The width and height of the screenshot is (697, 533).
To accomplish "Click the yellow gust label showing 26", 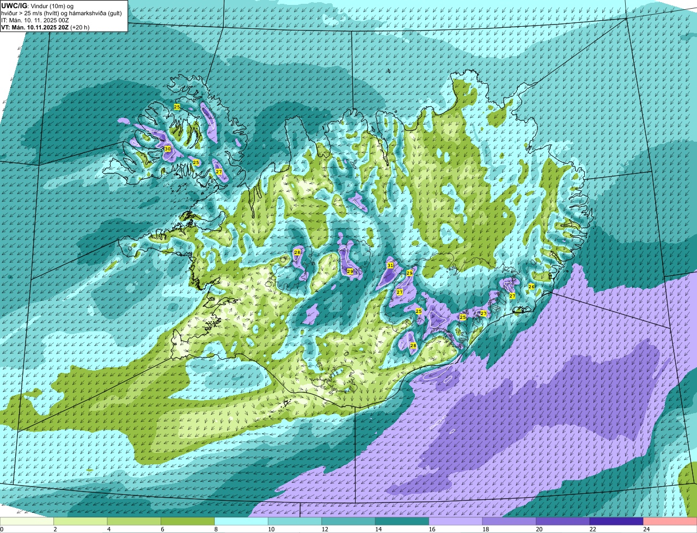I will coord(531,286).
